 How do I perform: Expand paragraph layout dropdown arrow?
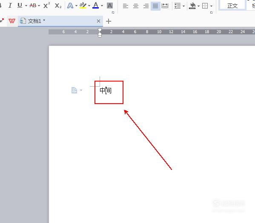click(x=81, y=90)
